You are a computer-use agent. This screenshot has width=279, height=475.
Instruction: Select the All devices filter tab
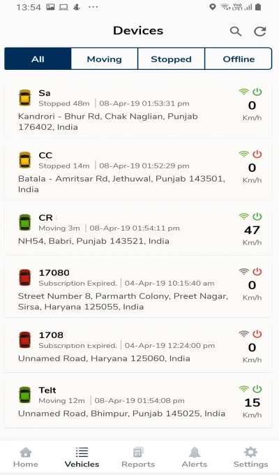pyautogui.click(x=38, y=59)
